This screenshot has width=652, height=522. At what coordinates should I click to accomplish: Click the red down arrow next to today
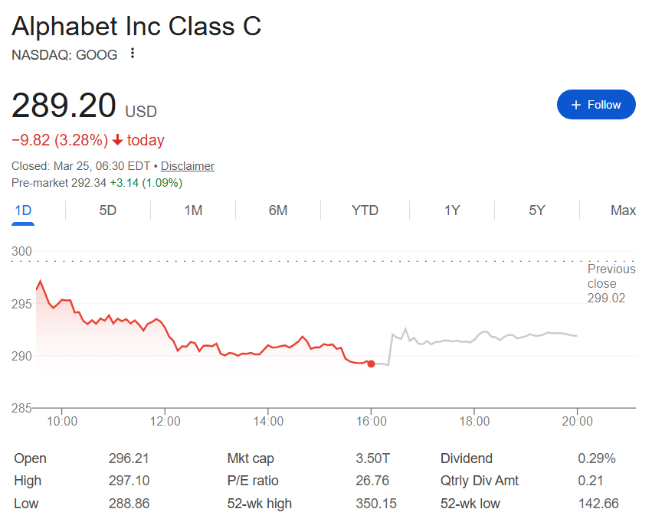point(118,141)
